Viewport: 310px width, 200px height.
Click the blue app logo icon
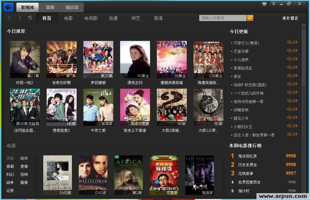pos(8,8)
